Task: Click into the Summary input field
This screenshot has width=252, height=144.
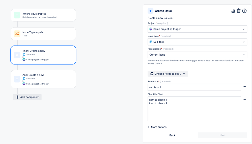Action: pos(194,87)
